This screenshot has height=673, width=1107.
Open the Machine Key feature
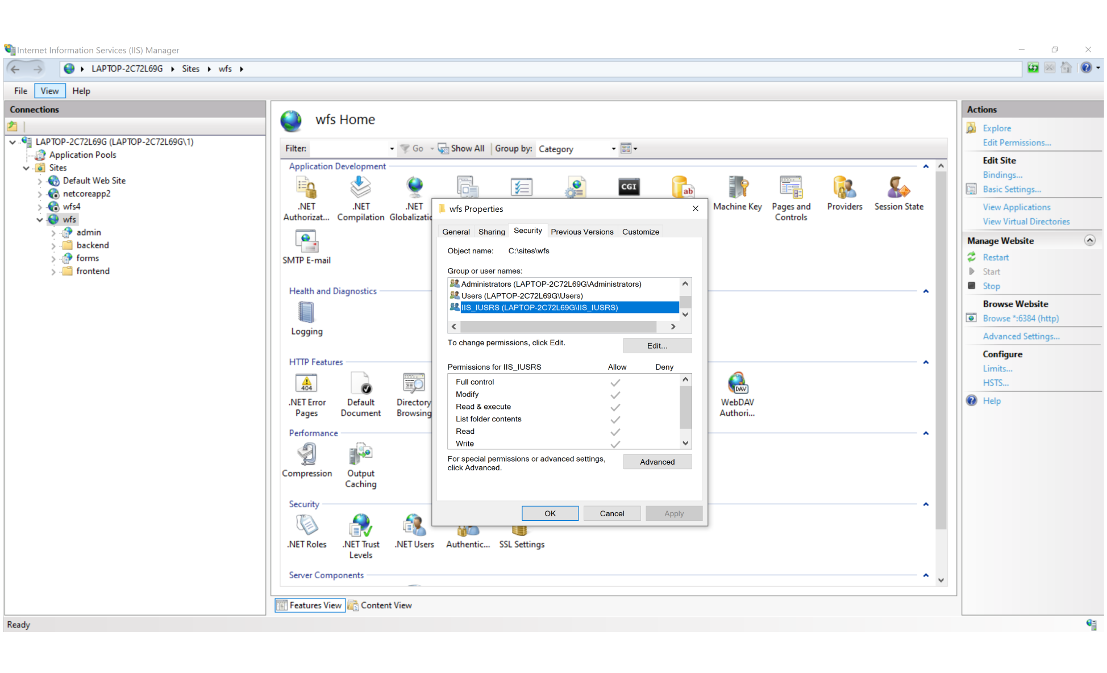[x=737, y=194]
